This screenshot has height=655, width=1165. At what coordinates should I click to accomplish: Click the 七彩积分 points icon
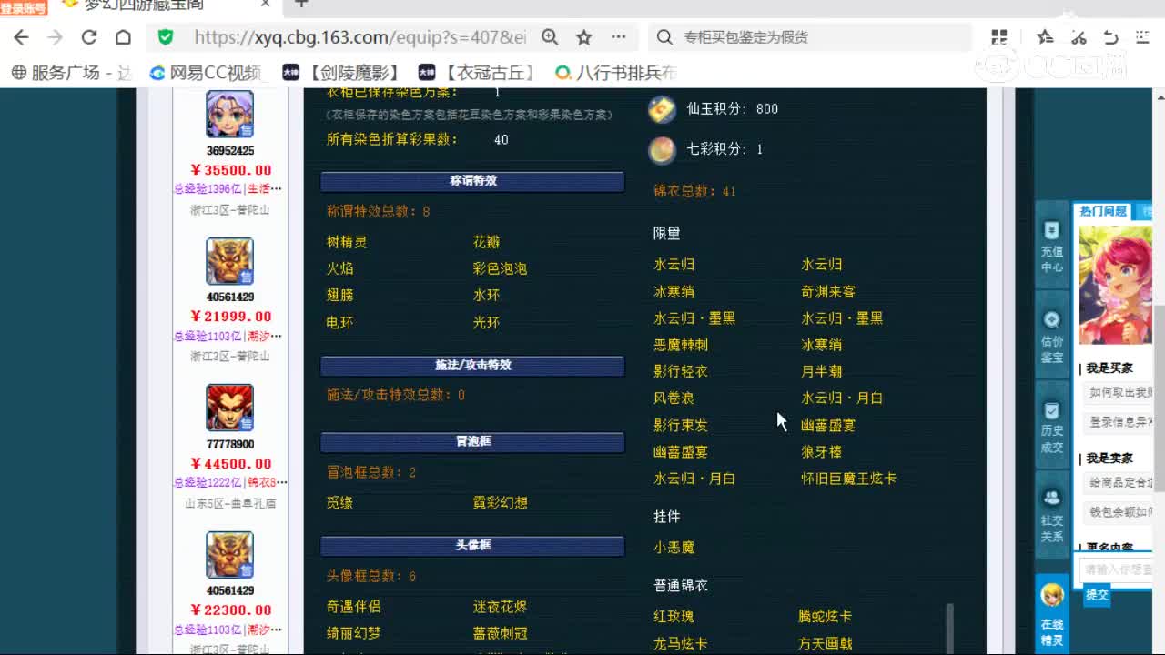(662, 149)
